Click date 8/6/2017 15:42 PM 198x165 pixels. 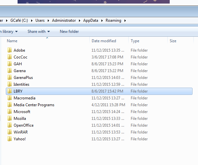point(107,91)
